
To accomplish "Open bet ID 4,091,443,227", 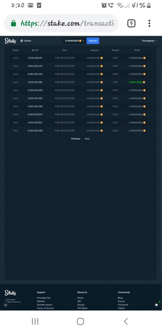I will [x=35, y=66].
